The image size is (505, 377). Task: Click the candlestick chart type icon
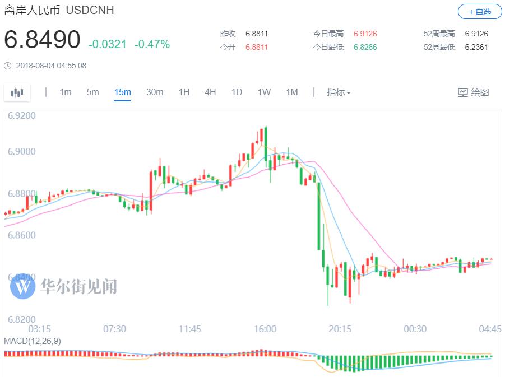pos(17,92)
